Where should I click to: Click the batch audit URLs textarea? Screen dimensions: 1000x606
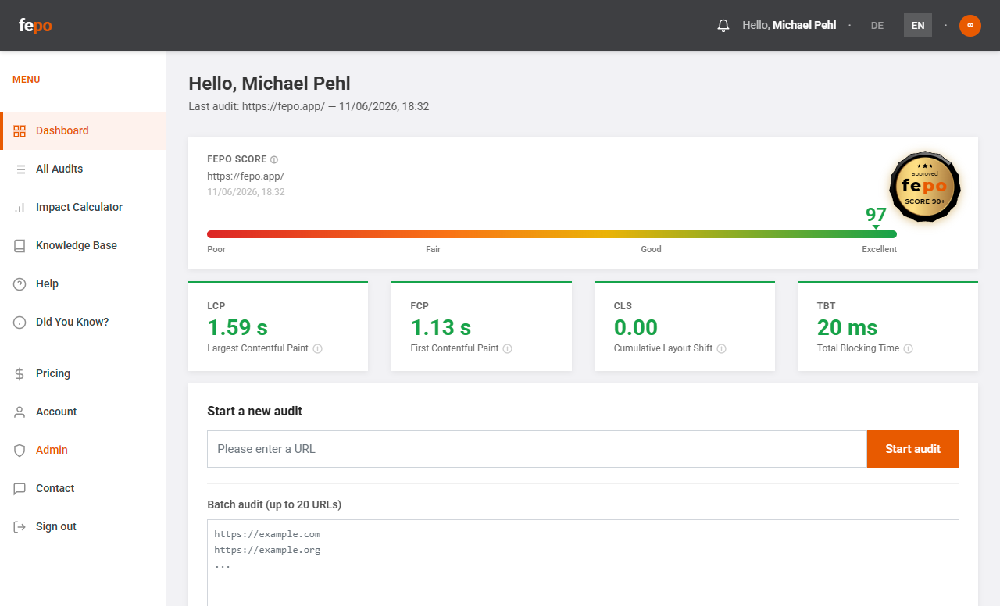pos(583,562)
